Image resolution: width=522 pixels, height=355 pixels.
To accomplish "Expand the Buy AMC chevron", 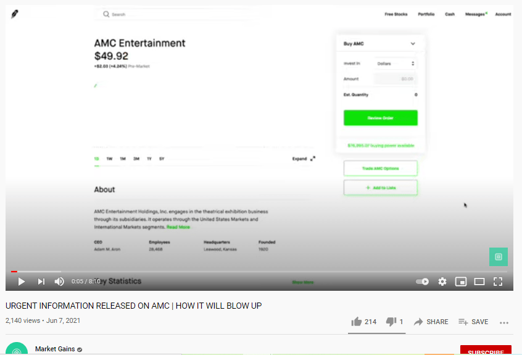I will tap(413, 44).
